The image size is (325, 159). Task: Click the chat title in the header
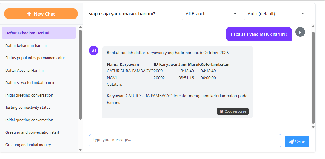click(x=122, y=14)
